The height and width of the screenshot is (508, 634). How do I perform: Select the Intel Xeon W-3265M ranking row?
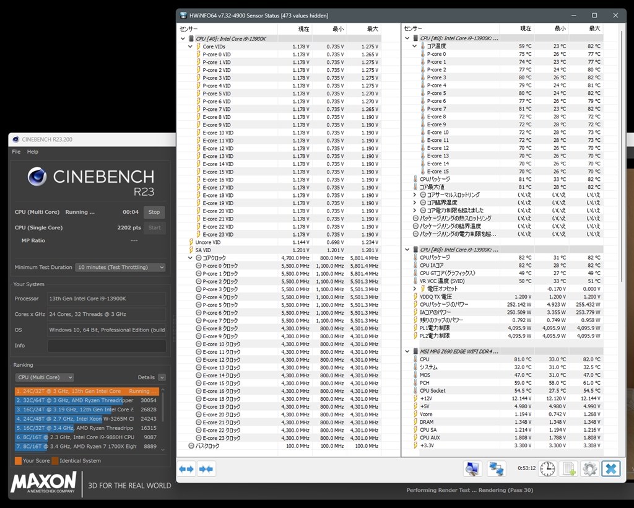[x=87, y=419]
